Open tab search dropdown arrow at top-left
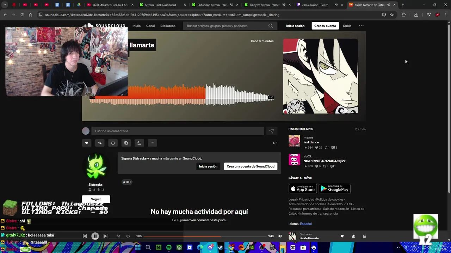The image size is (451, 253). pyautogui.click(x=5, y=5)
